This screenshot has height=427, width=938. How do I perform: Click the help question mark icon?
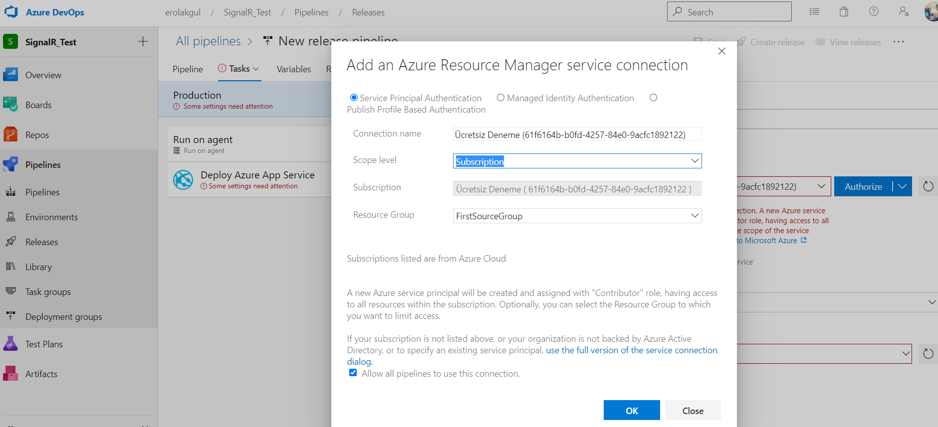coord(874,11)
